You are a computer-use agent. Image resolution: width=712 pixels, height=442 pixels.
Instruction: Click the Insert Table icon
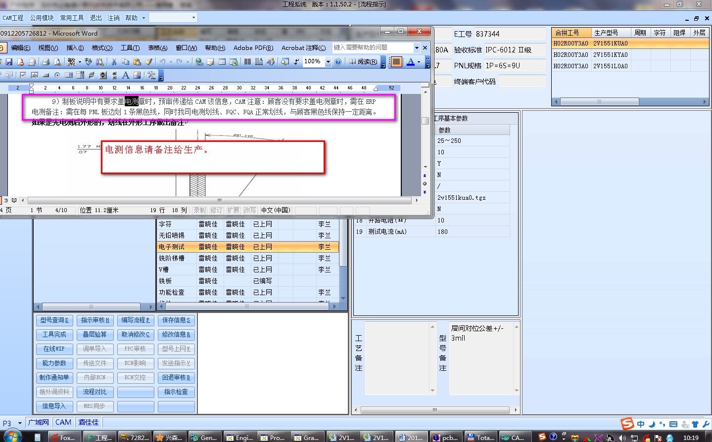[x=222, y=62]
